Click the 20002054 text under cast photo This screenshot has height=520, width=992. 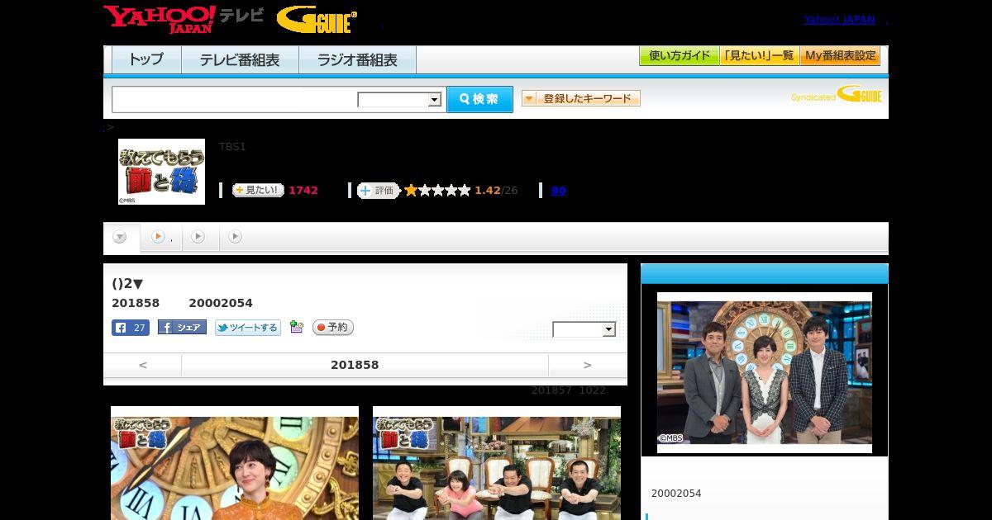point(676,494)
